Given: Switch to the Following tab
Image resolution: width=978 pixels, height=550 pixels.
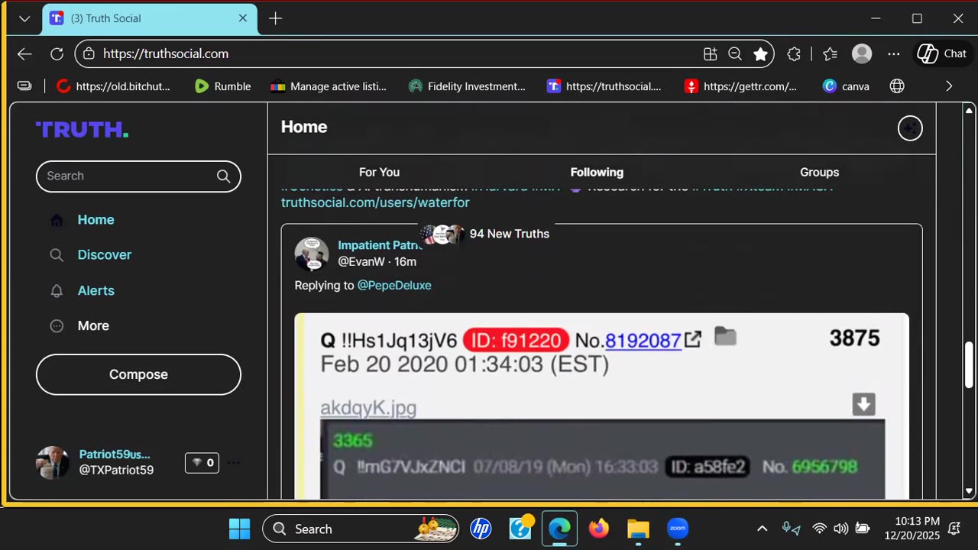Looking at the screenshot, I should (x=597, y=173).
